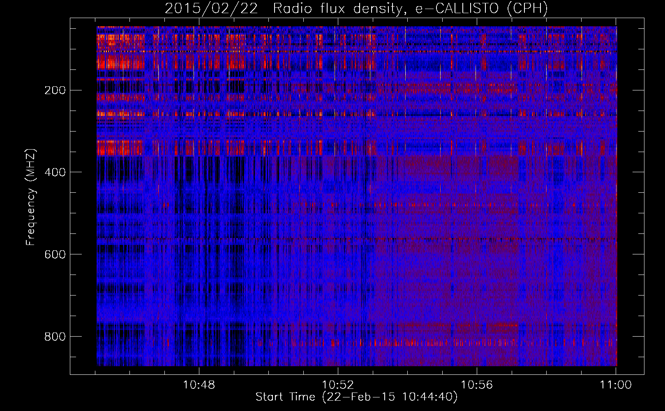Select the 600 frequency tick label
This screenshot has width=665, height=411.
coord(55,254)
